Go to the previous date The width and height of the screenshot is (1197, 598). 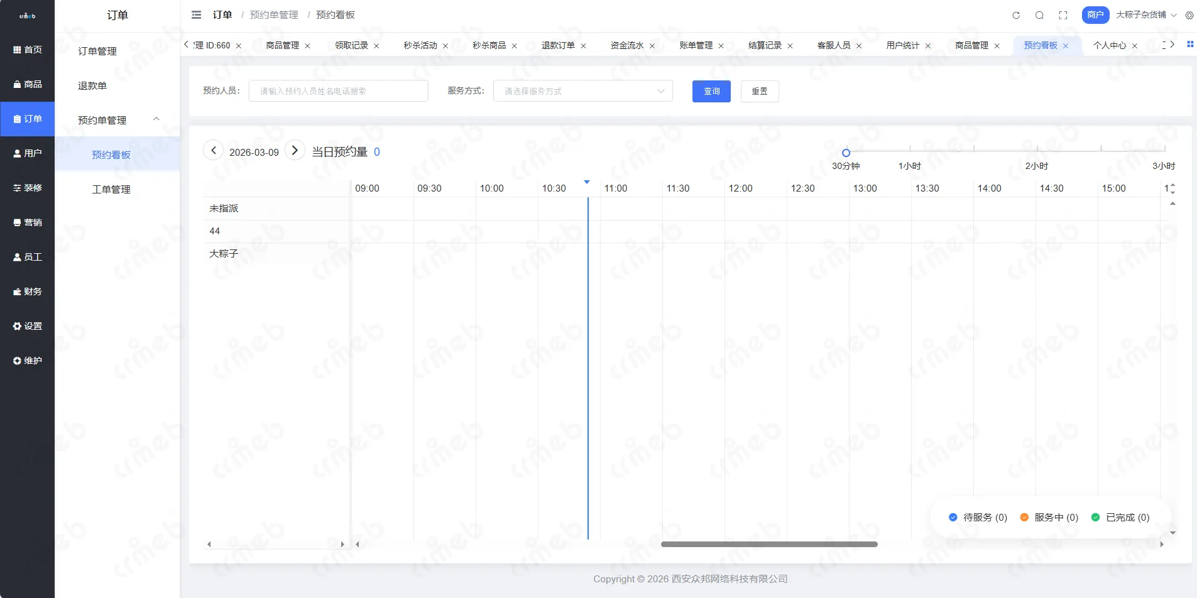pos(214,150)
